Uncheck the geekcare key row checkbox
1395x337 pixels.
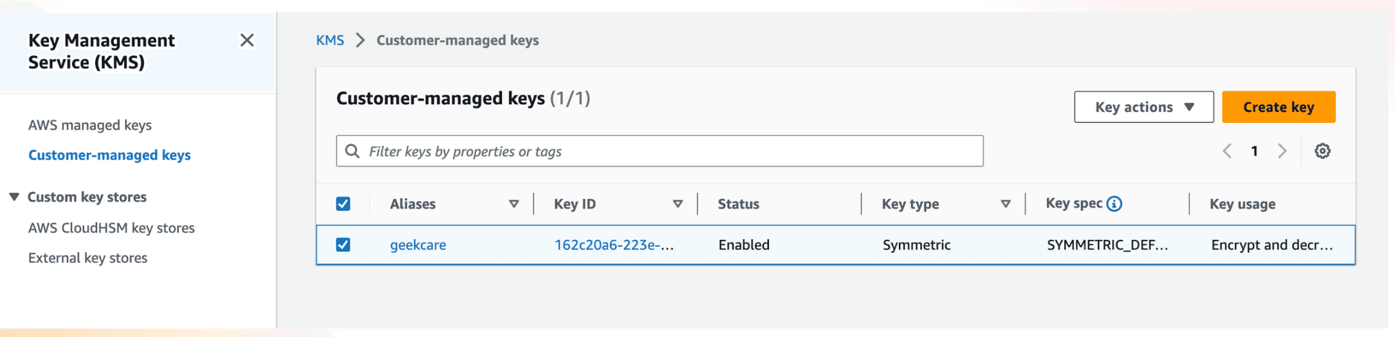pos(343,244)
